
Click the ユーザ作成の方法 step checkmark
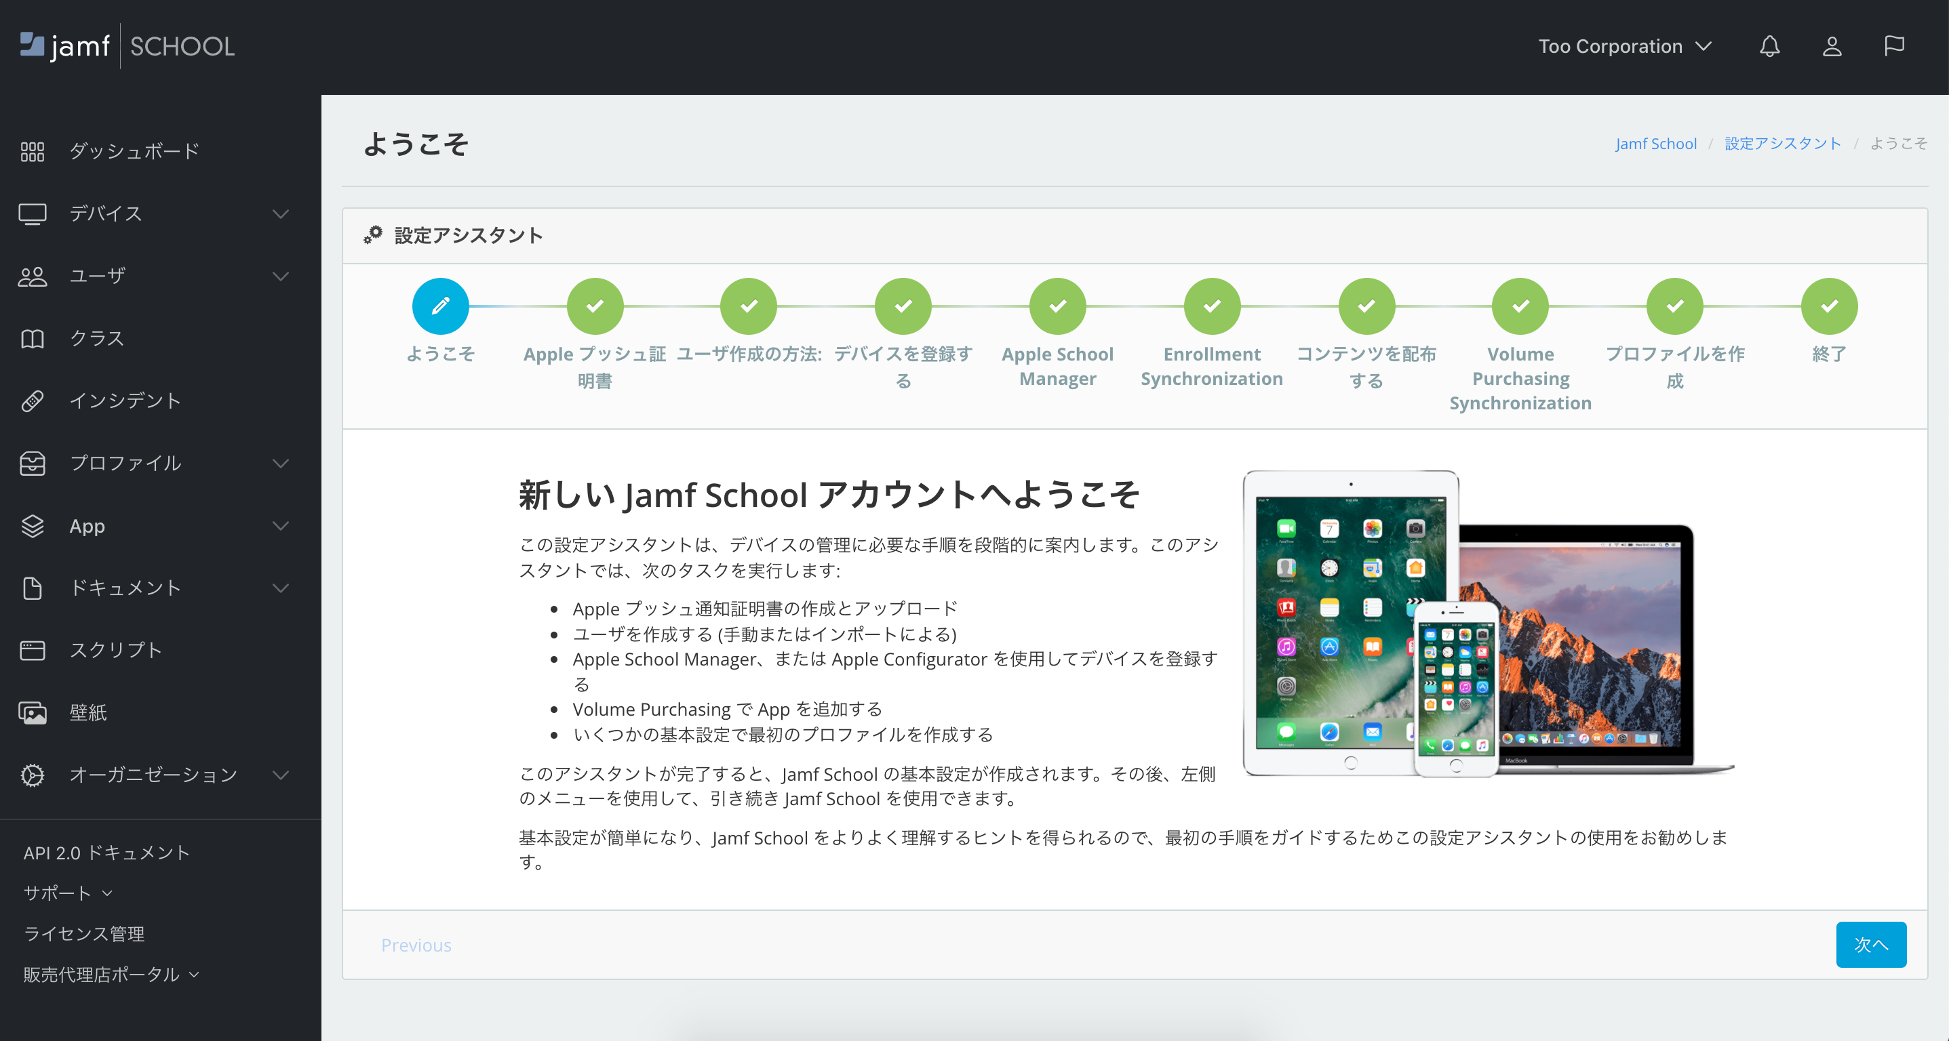749,306
